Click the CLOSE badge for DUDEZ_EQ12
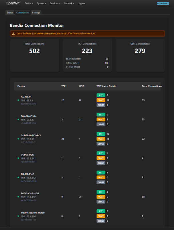Image resolution: width=174 pixels, height=230 pixels. [101, 163]
